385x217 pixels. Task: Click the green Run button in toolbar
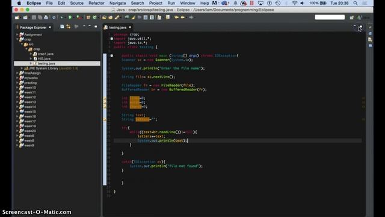pyautogui.click(x=70, y=17)
